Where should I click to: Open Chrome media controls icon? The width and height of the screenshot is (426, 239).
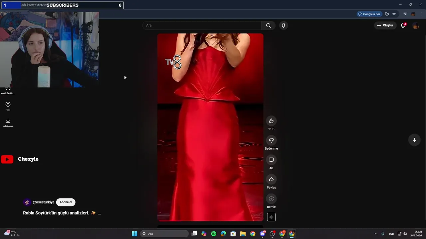pos(405,14)
